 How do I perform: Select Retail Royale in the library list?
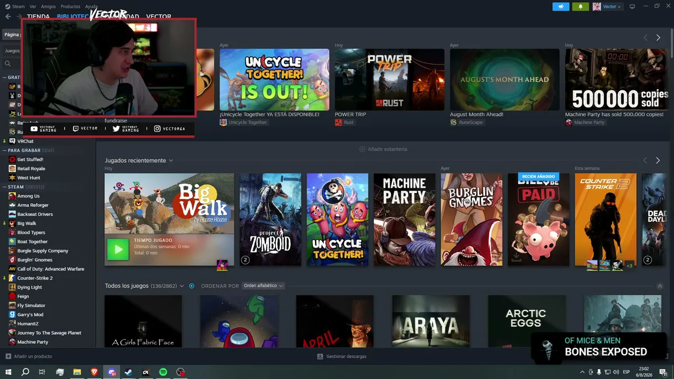pos(31,168)
